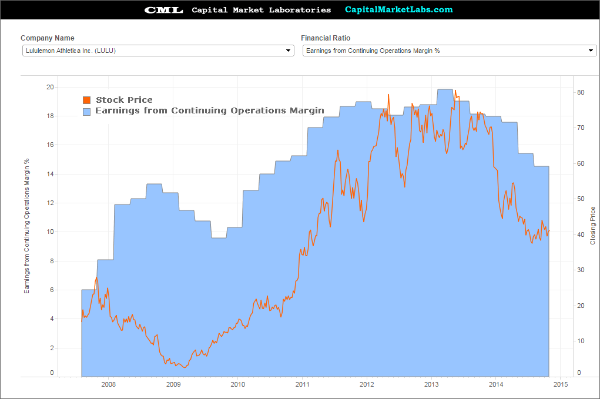This screenshot has height=399, width=600.
Task: Click the left axis value 6
Action: (52, 290)
